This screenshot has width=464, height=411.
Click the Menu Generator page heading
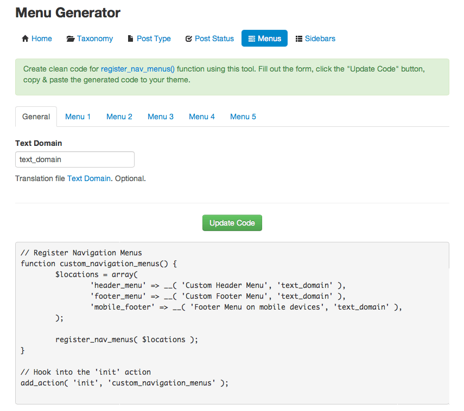(x=68, y=12)
